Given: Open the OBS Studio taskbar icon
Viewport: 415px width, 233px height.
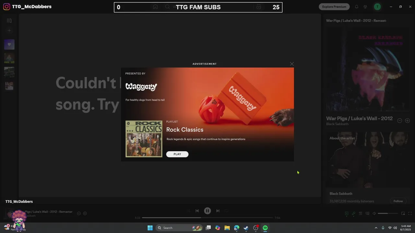Looking at the screenshot, I should tap(256, 228).
